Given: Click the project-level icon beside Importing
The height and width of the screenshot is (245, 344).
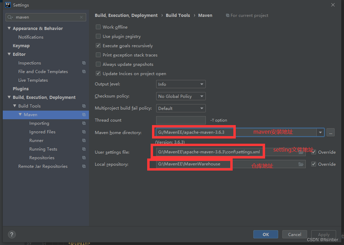Looking at the screenshot, I should 84,123.
